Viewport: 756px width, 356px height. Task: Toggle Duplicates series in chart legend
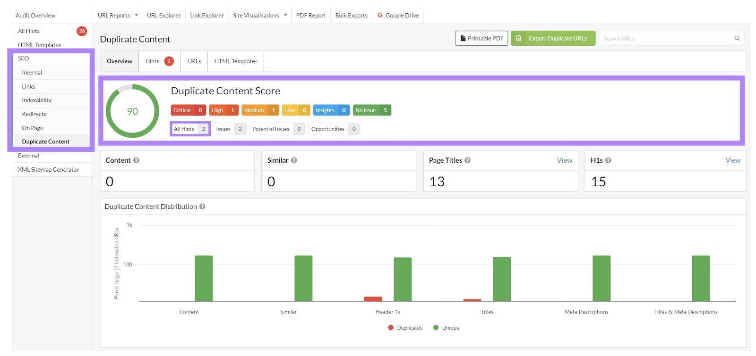pos(405,328)
